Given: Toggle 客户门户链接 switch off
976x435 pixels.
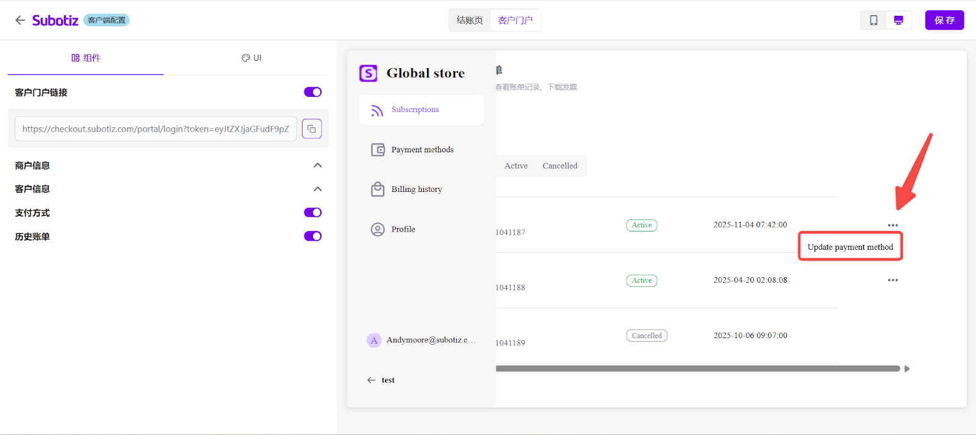Looking at the screenshot, I should click(x=313, y=92).
